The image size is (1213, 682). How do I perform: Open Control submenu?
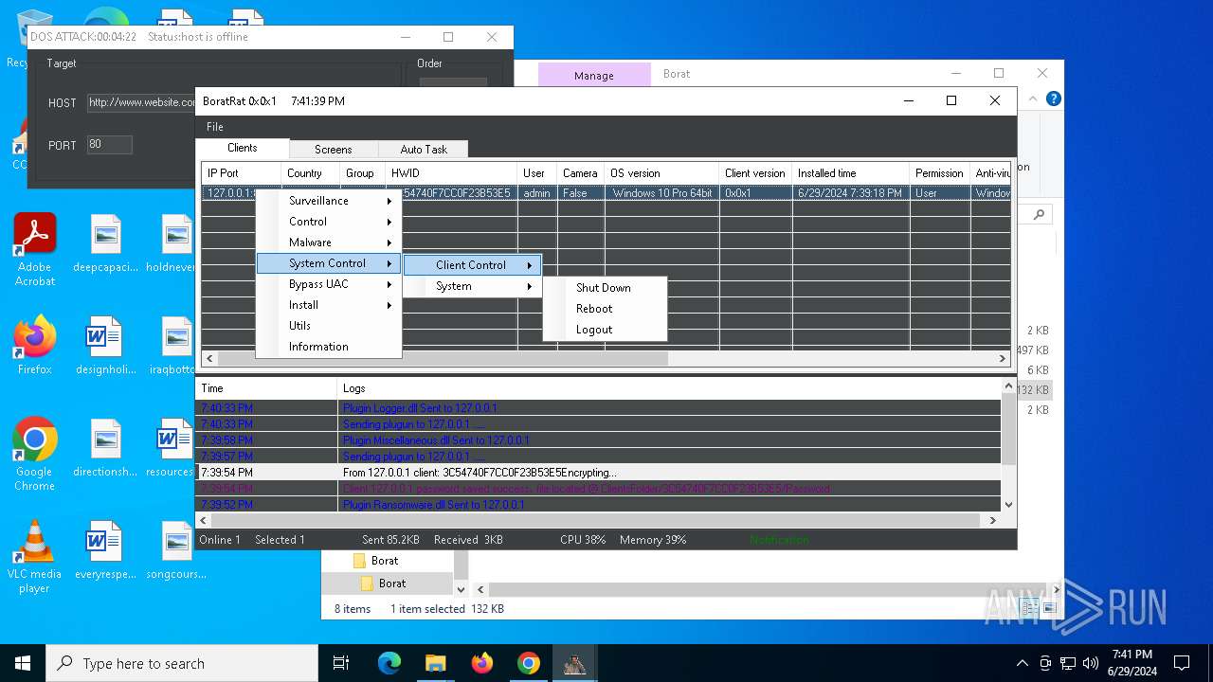tap(329, 222)
